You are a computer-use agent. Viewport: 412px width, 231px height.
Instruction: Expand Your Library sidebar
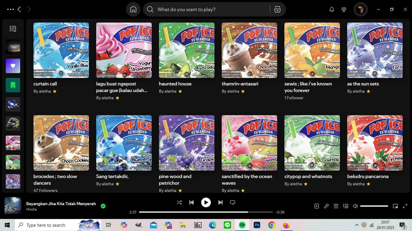point(13,29)
